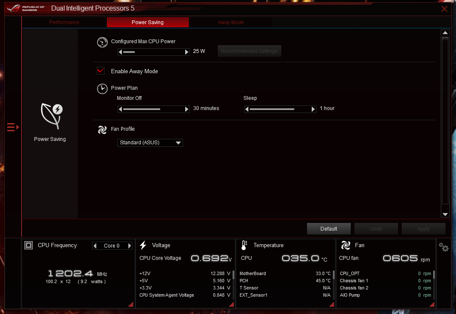
Task: Click the Chassis fan 1 row
Action: click(x=385, y=281)
